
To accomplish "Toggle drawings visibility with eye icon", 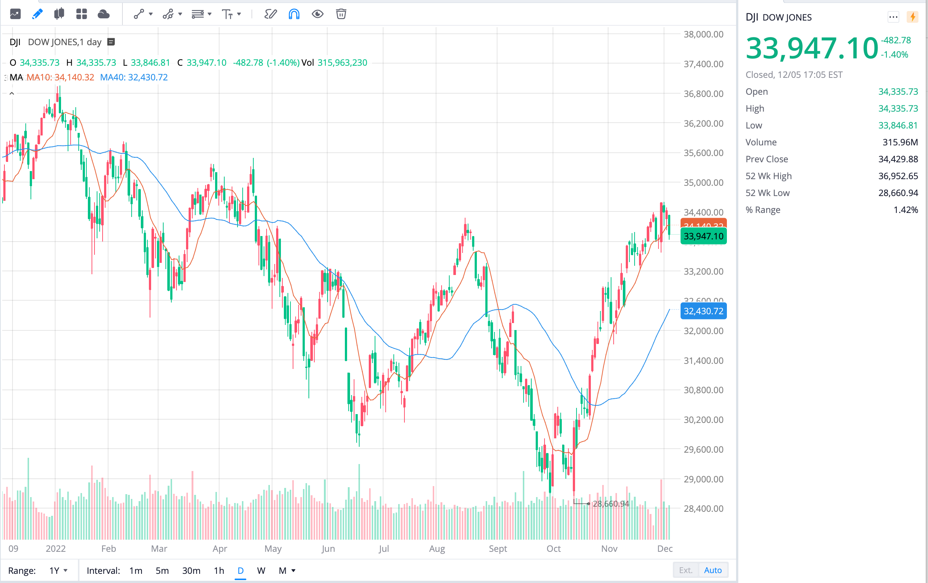I will tap(317, 14).
